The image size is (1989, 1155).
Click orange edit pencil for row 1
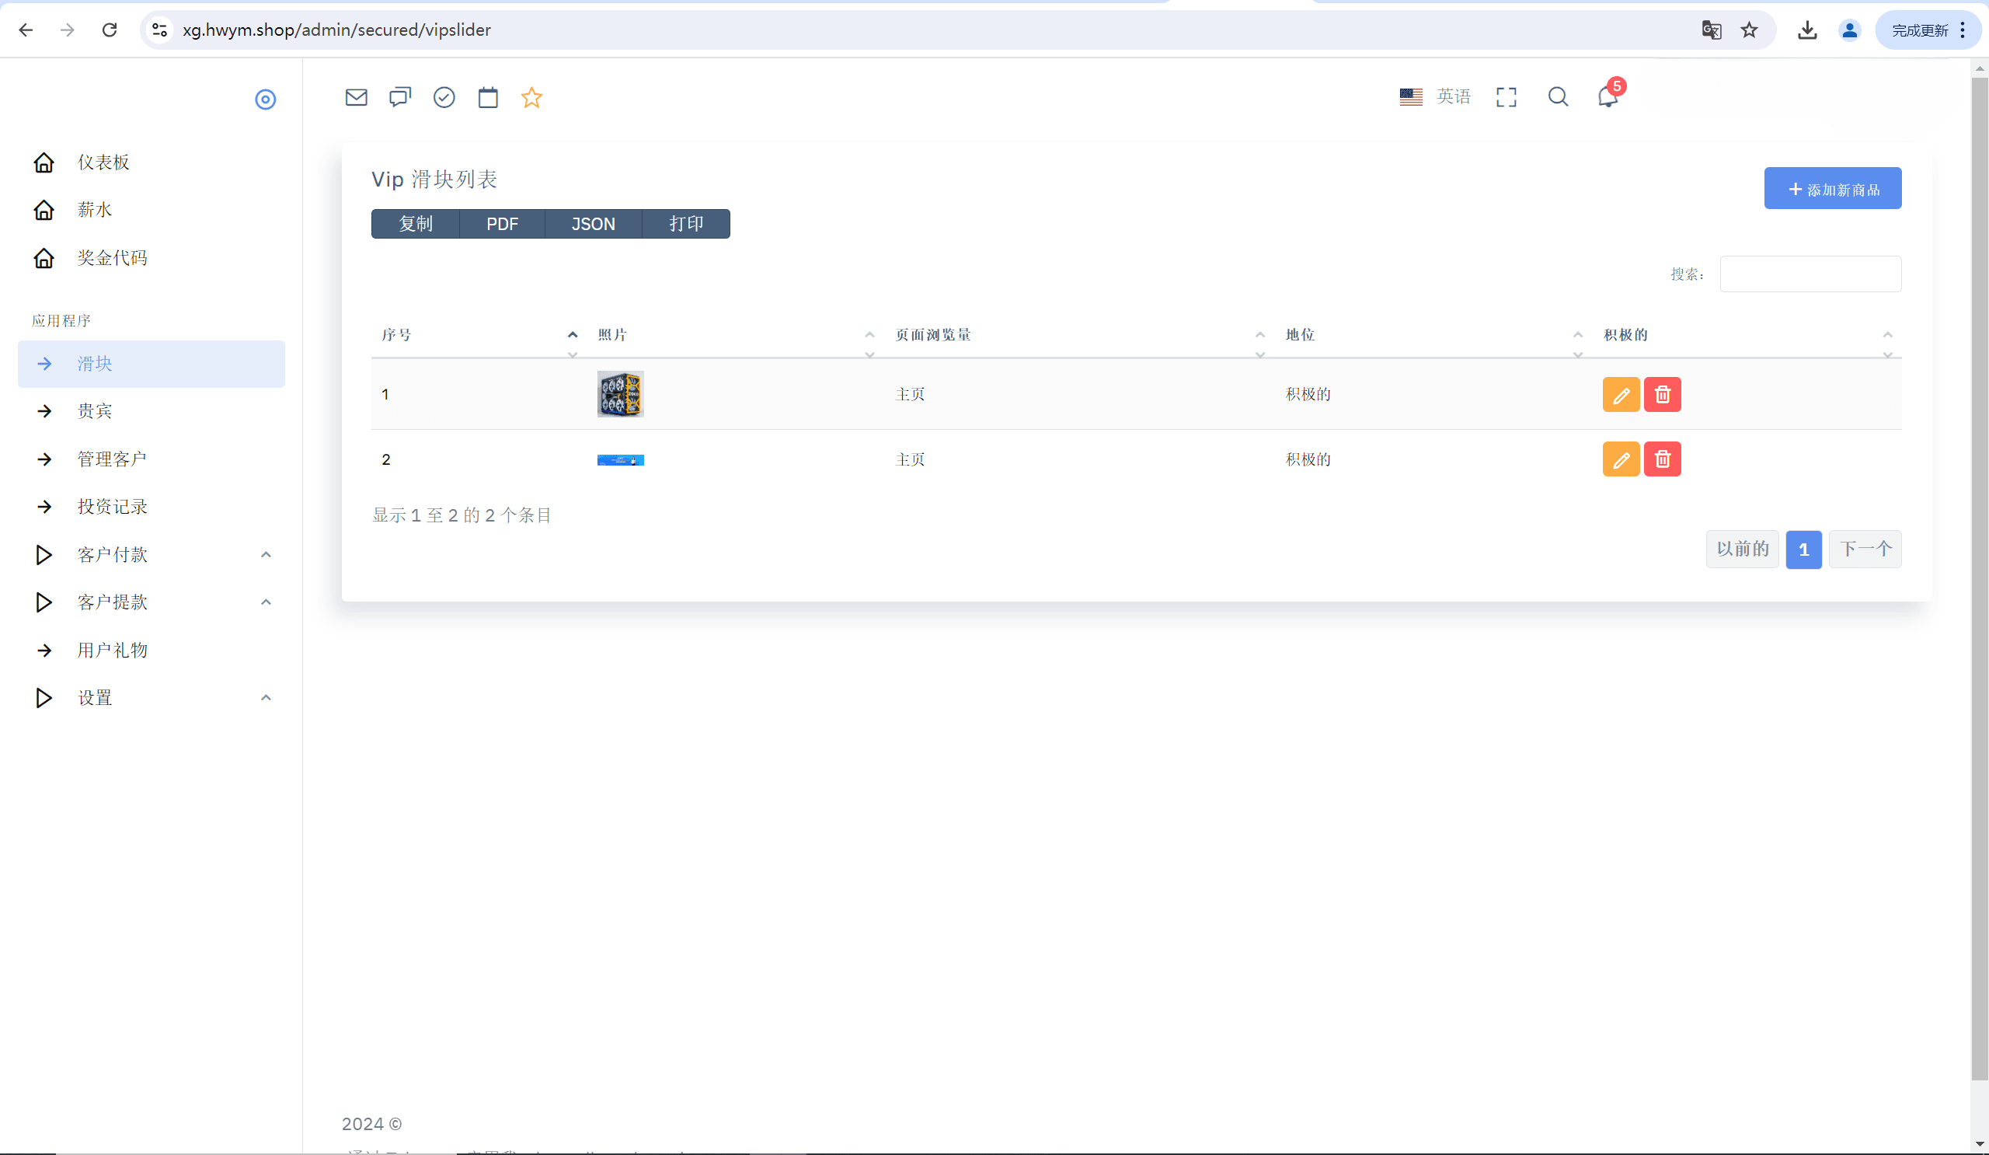click(1621, 395)
